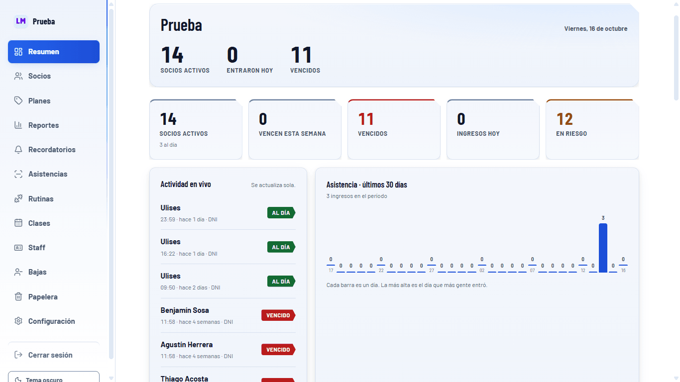This screenshot has width=680, height=382.
Task: Click the Prueba heading in the summary card
Action: (x=181, y=25)
